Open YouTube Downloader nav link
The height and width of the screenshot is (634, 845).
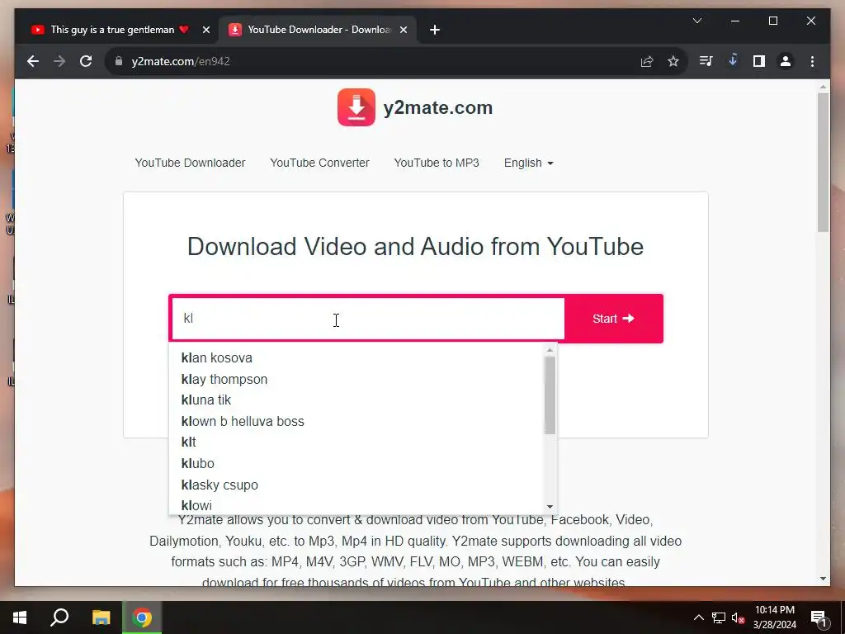pos(190,163)
